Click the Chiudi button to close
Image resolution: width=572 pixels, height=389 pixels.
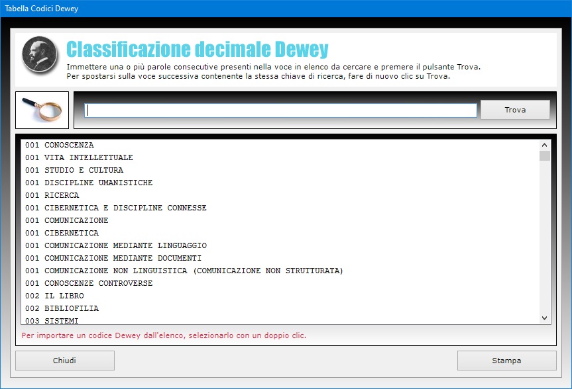64,361
